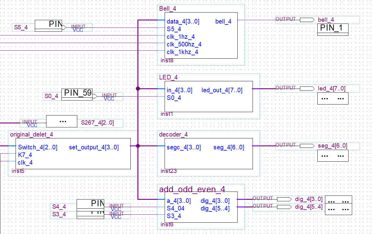
Task: Click the PIN_1 assignment box
Action: click(333, 30)
